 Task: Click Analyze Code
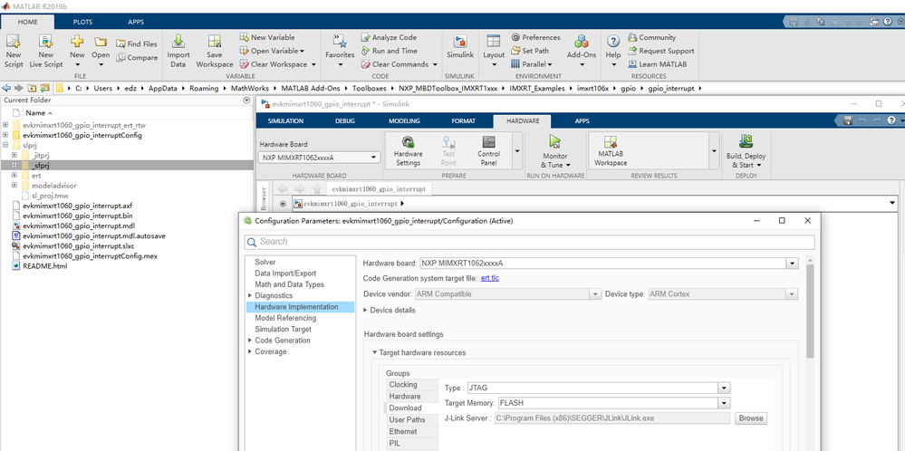tap(389, 37)
